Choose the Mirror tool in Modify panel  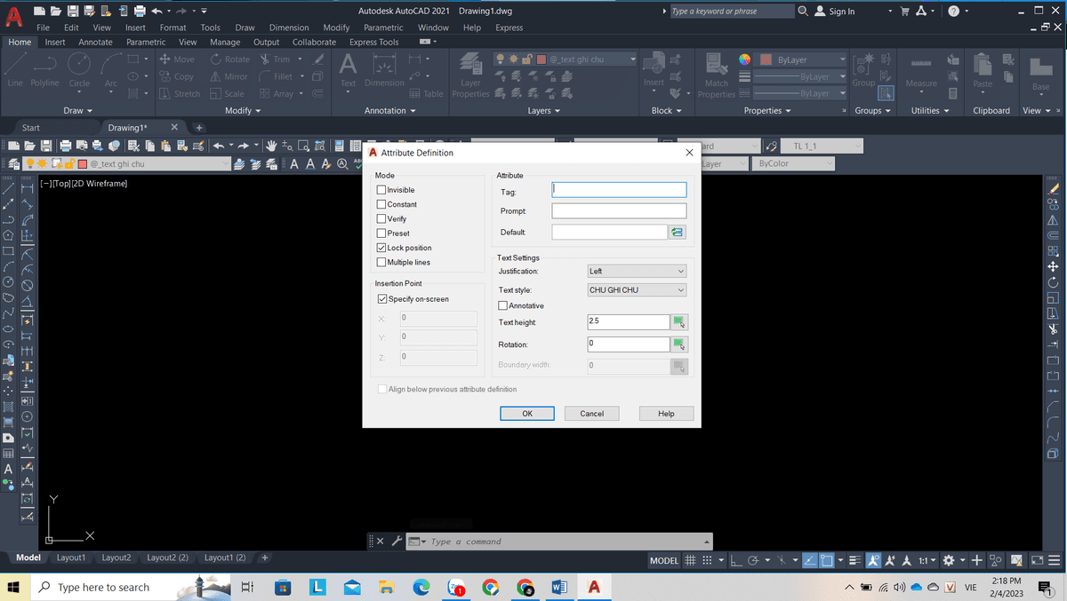tap(229, 76)
